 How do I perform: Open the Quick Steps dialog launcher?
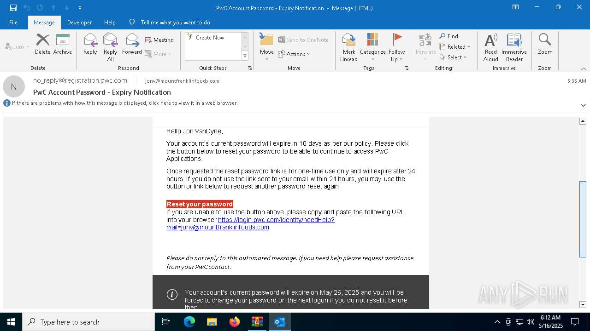point(250,68)
